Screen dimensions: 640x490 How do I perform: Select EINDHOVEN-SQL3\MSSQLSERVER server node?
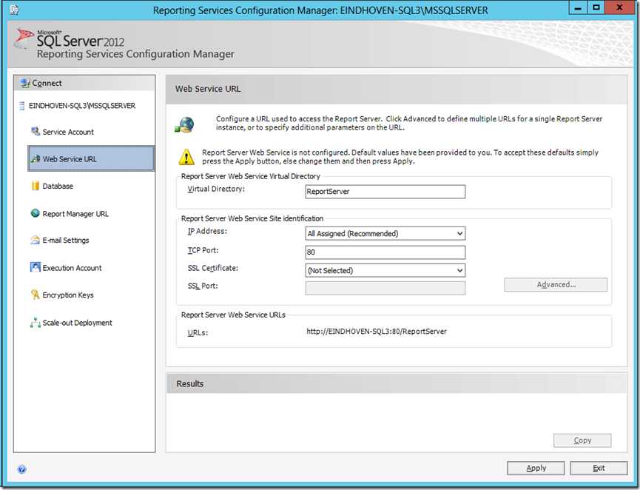(x=81, y=106)
